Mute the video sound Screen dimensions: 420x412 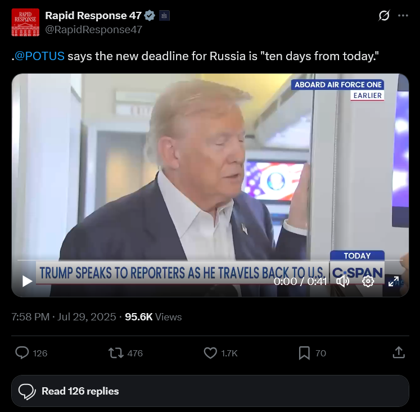click(342, 282)
